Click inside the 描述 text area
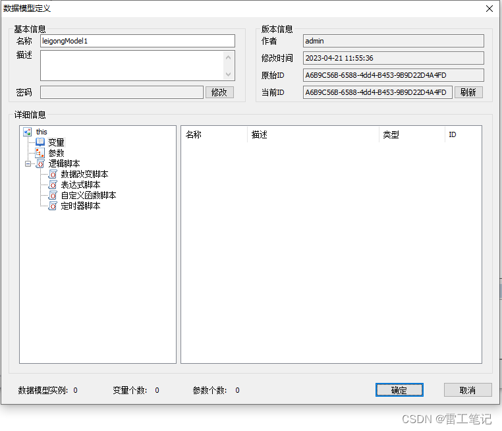This screenshot has width=502, height=431. 132,65
